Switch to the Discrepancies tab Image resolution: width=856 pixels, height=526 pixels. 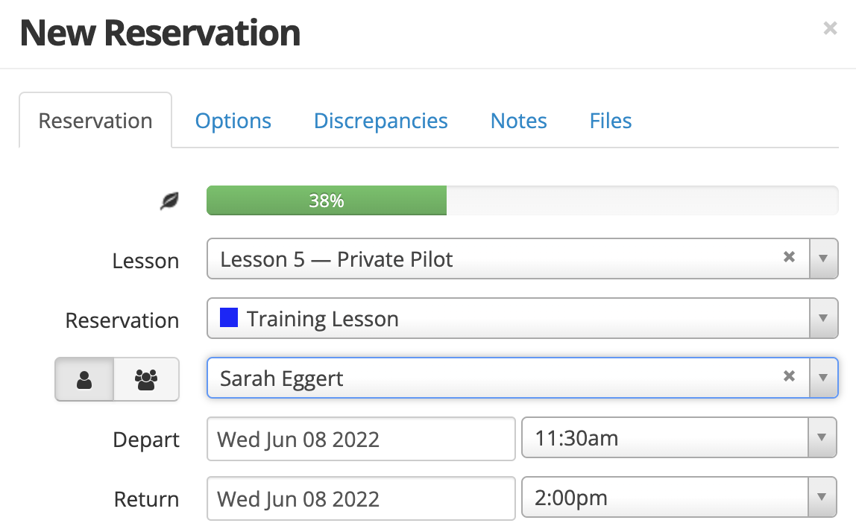pos(380,121)
